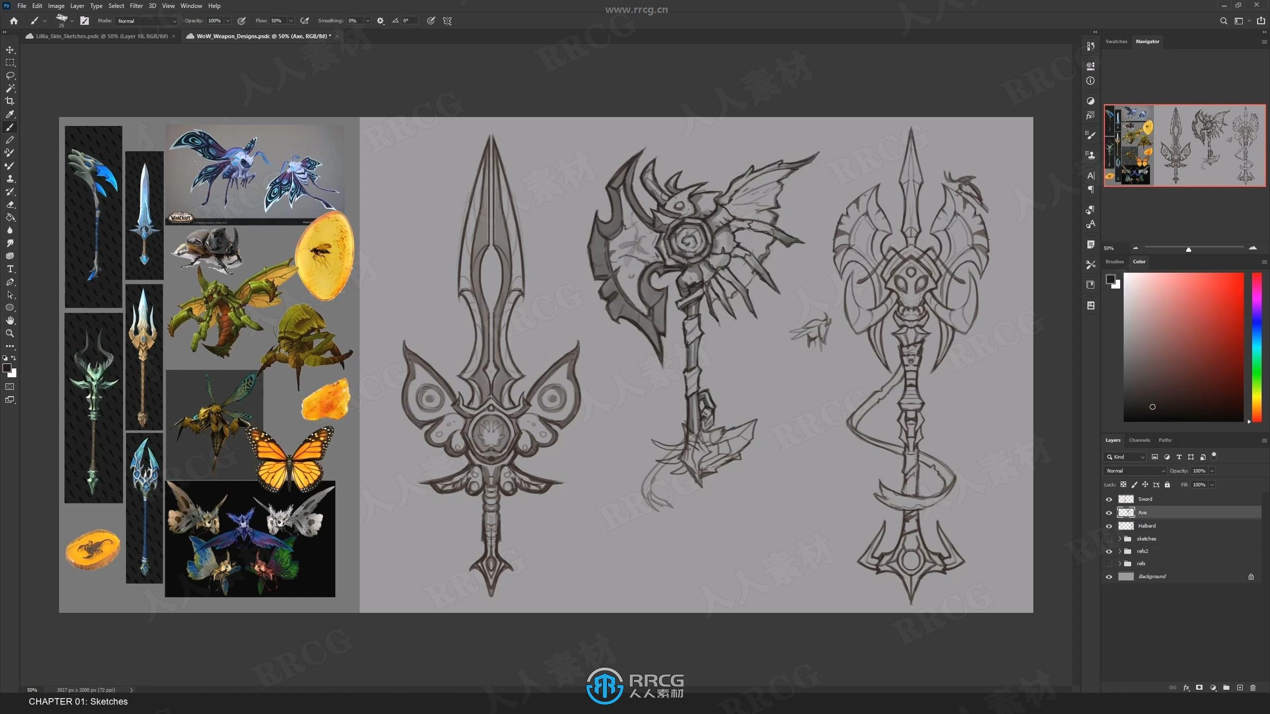Hide the Sword layer
The height and width of the screenshot is (714, 1270).
tap(1109, 499)
